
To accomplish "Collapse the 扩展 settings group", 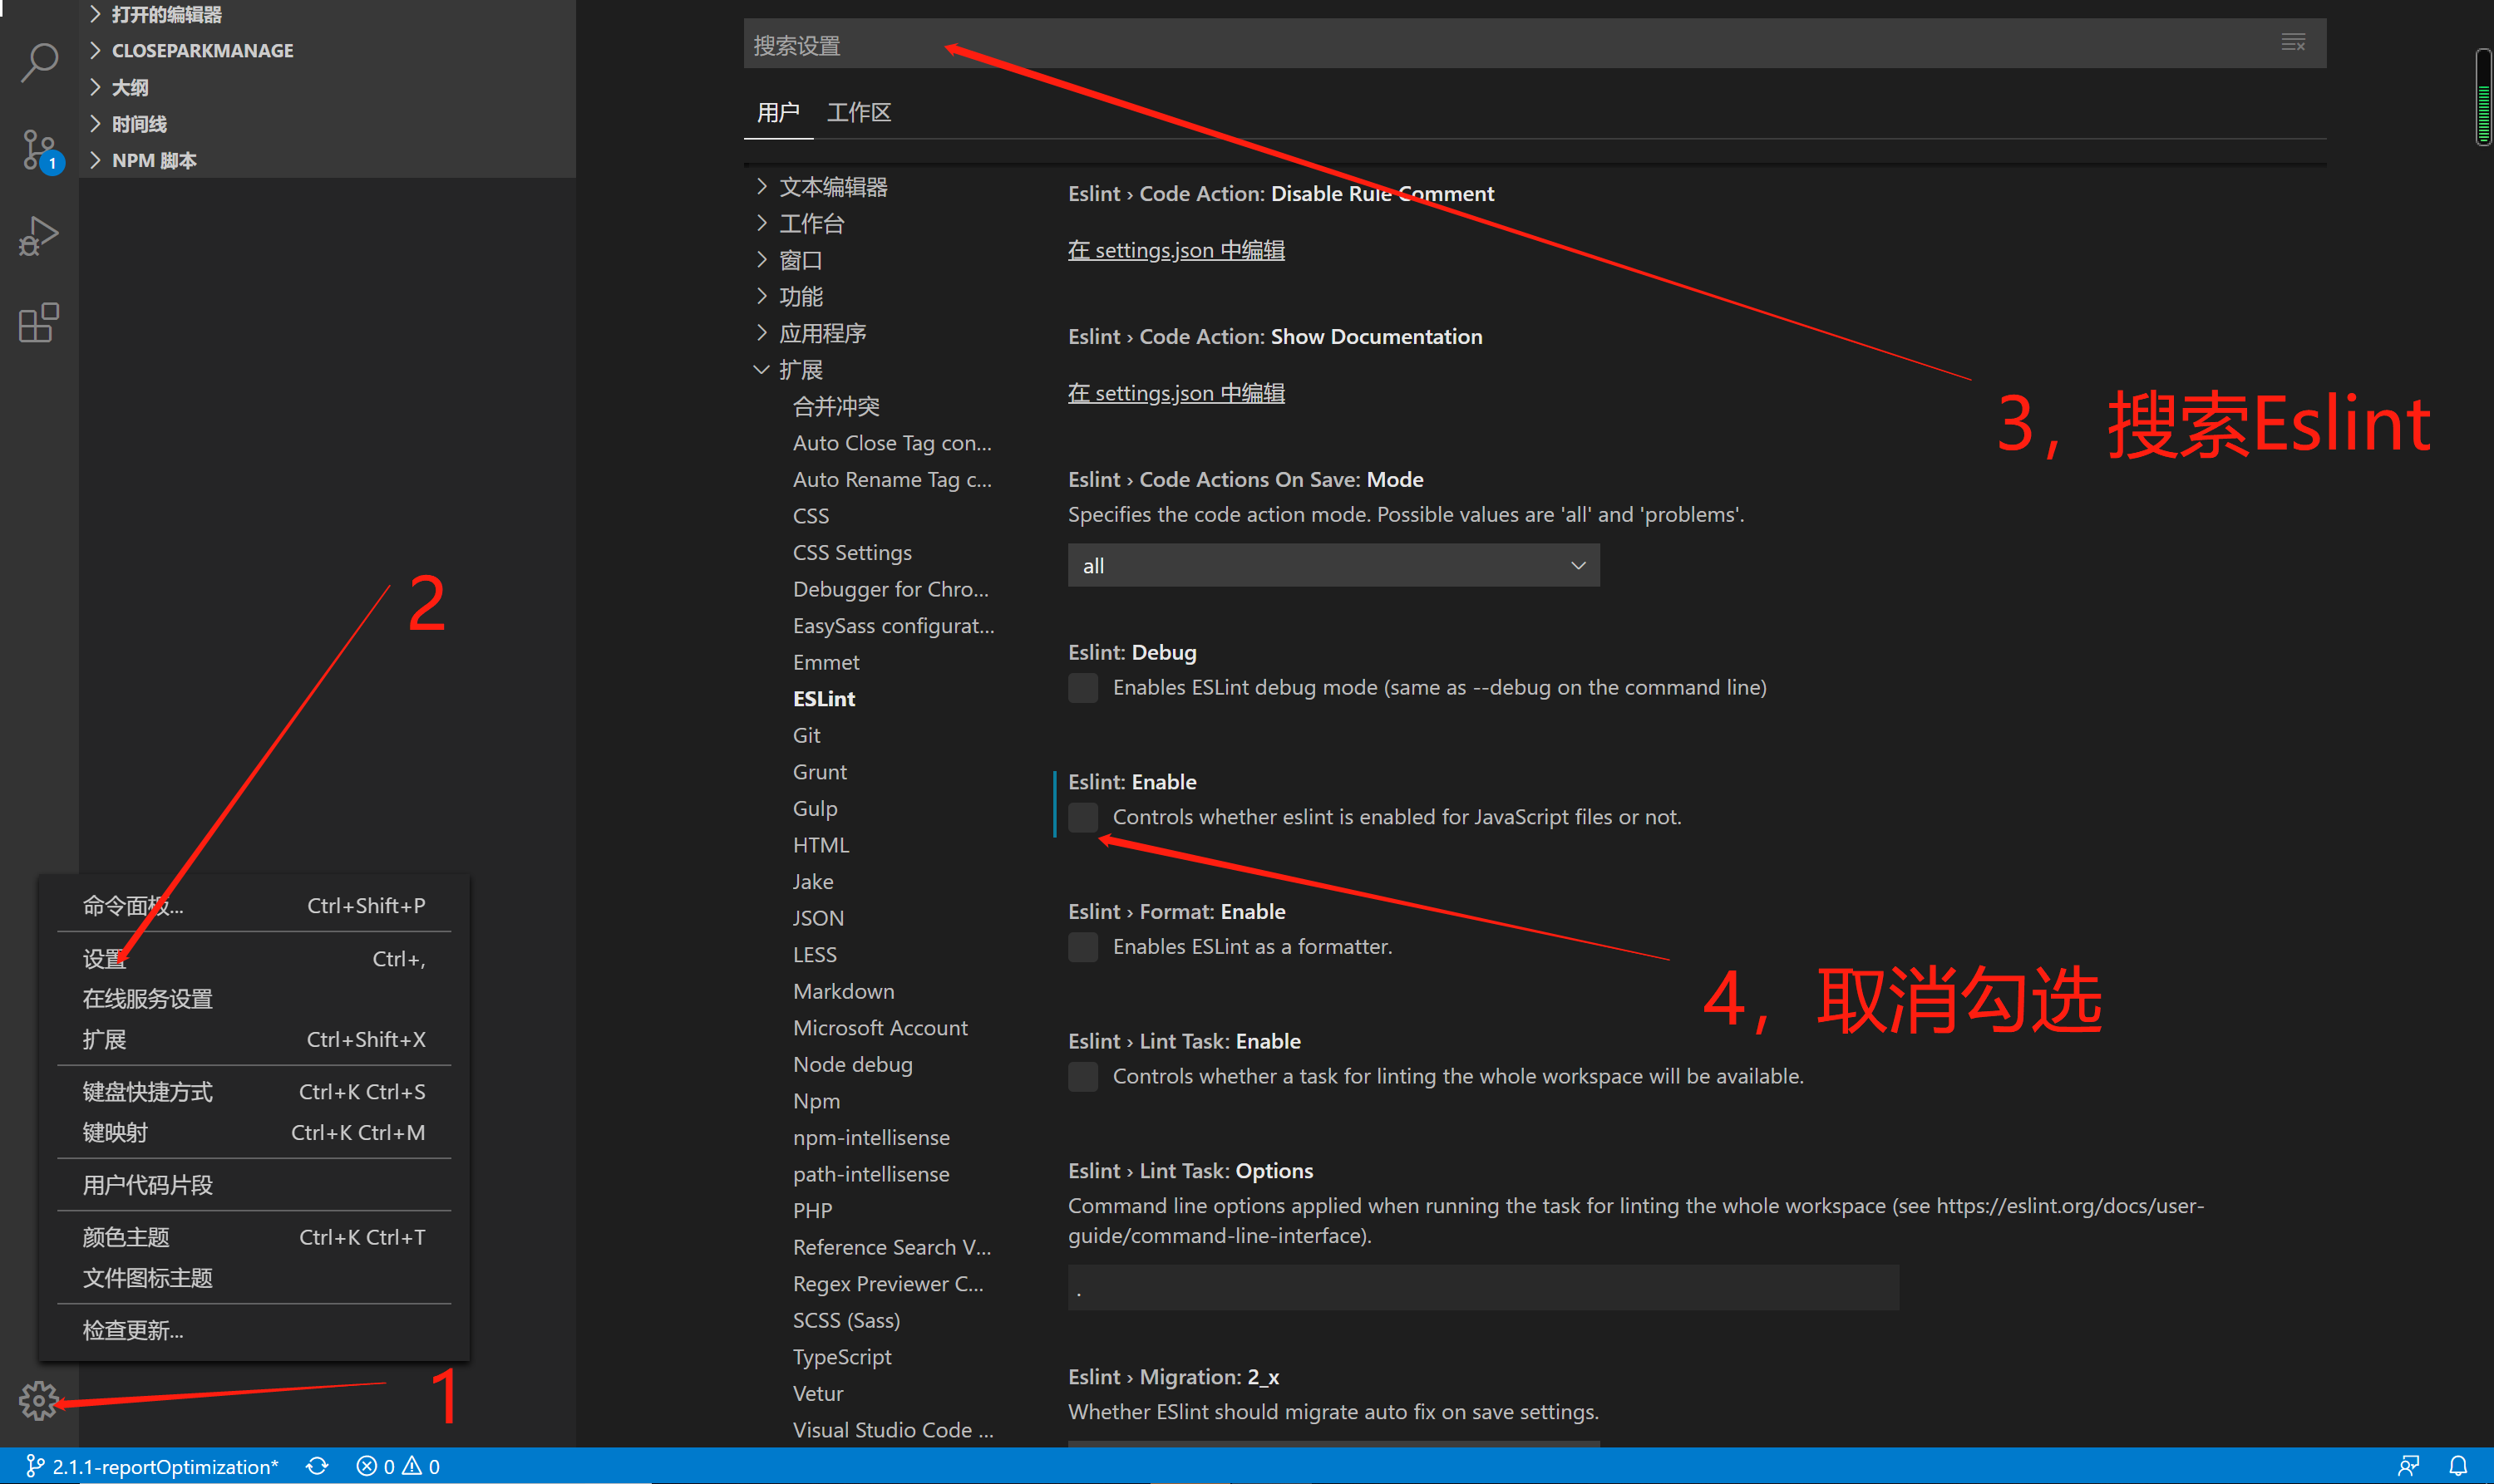I will pos(788,370).
